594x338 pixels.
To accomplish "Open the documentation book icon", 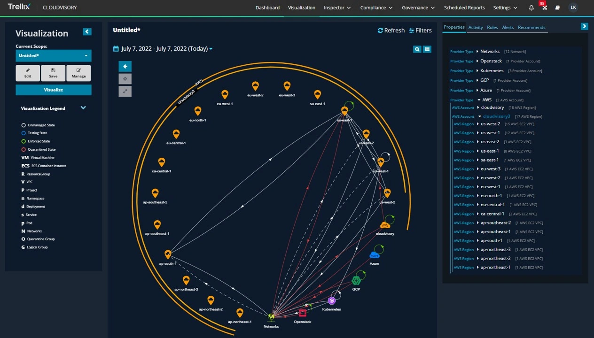I will [x=557, y=8].
